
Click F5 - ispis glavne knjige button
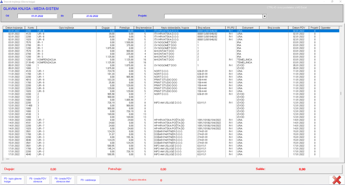click(12, 180)
